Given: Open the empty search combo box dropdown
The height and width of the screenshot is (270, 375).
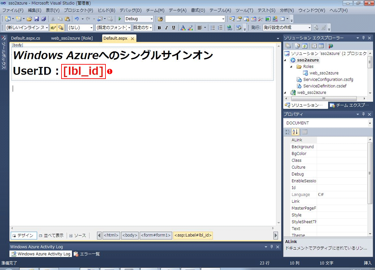Looking at the screenshot, I should tap(223, 19).
